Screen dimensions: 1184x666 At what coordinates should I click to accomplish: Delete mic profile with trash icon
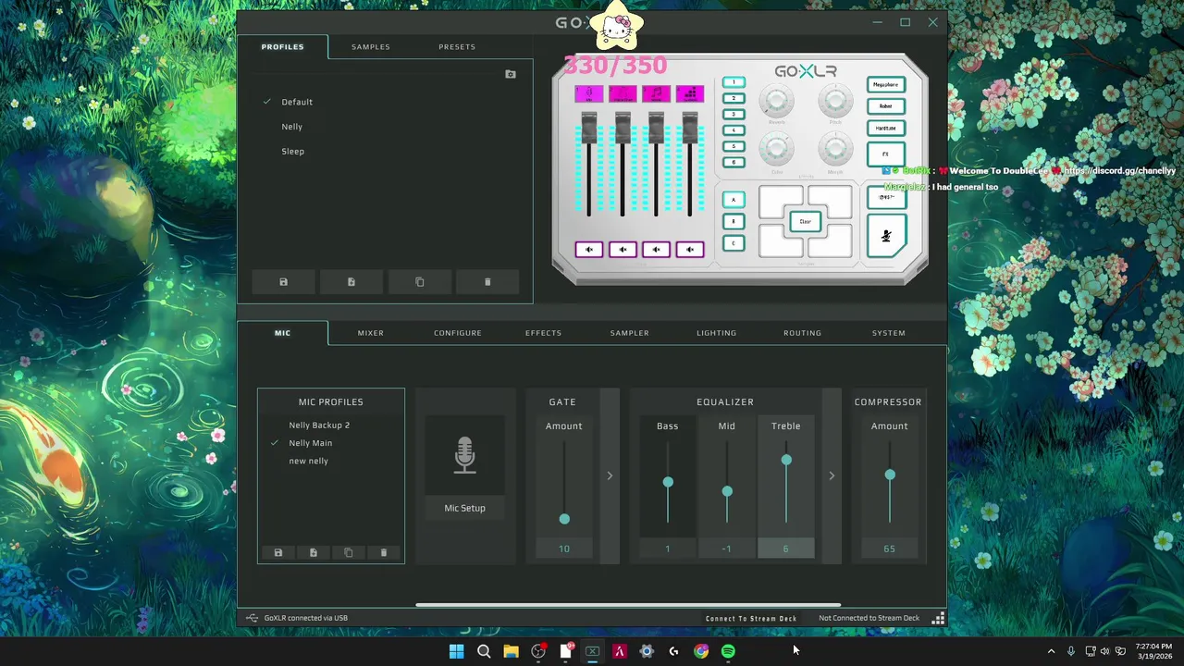pyautogui.click(x=384, y=552)
